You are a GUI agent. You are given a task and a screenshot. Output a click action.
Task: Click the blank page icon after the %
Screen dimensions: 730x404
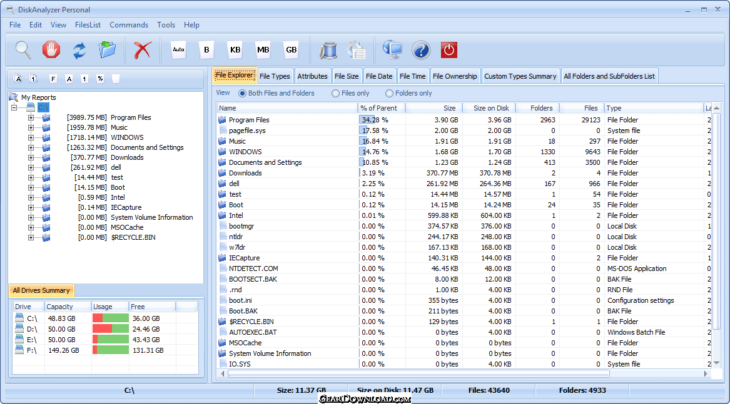pyautogui.click(x=116, y=79)
